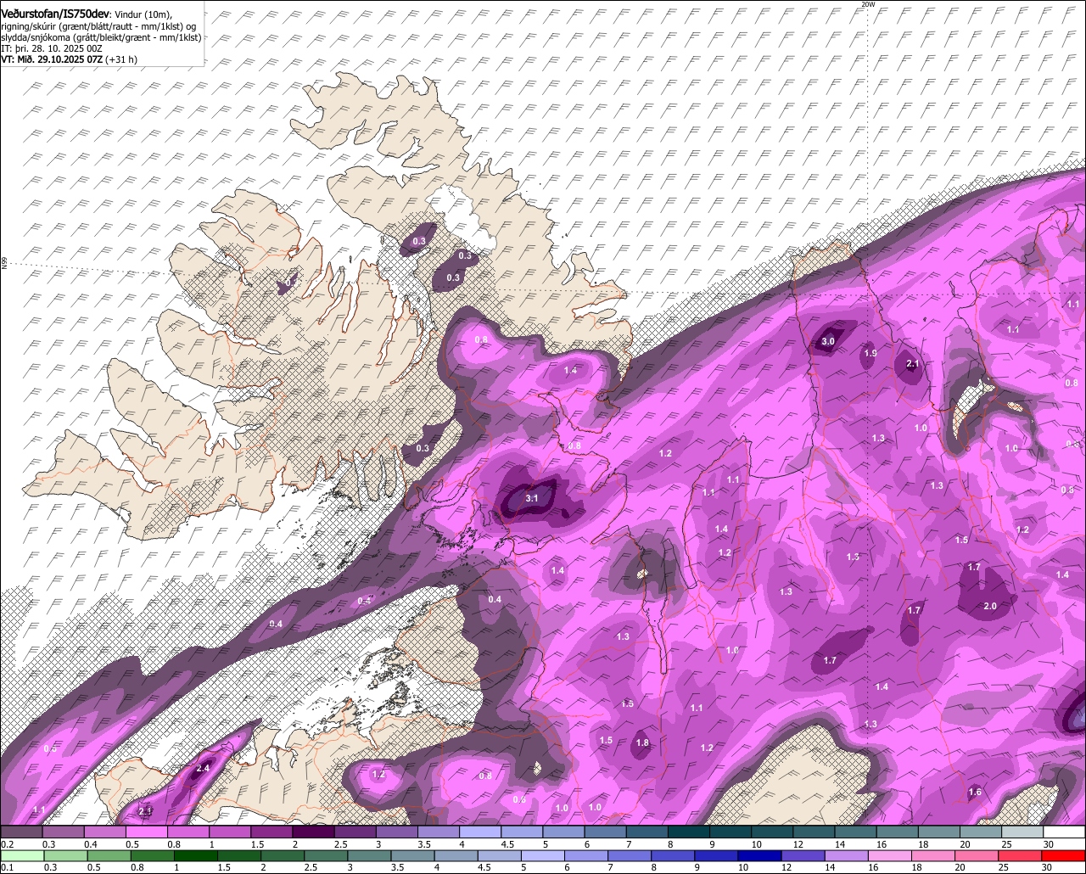This screenshot has width=1086, height=874.
Task: Select top legend swatch between 1 and 1.5
Action: point(230,832)
